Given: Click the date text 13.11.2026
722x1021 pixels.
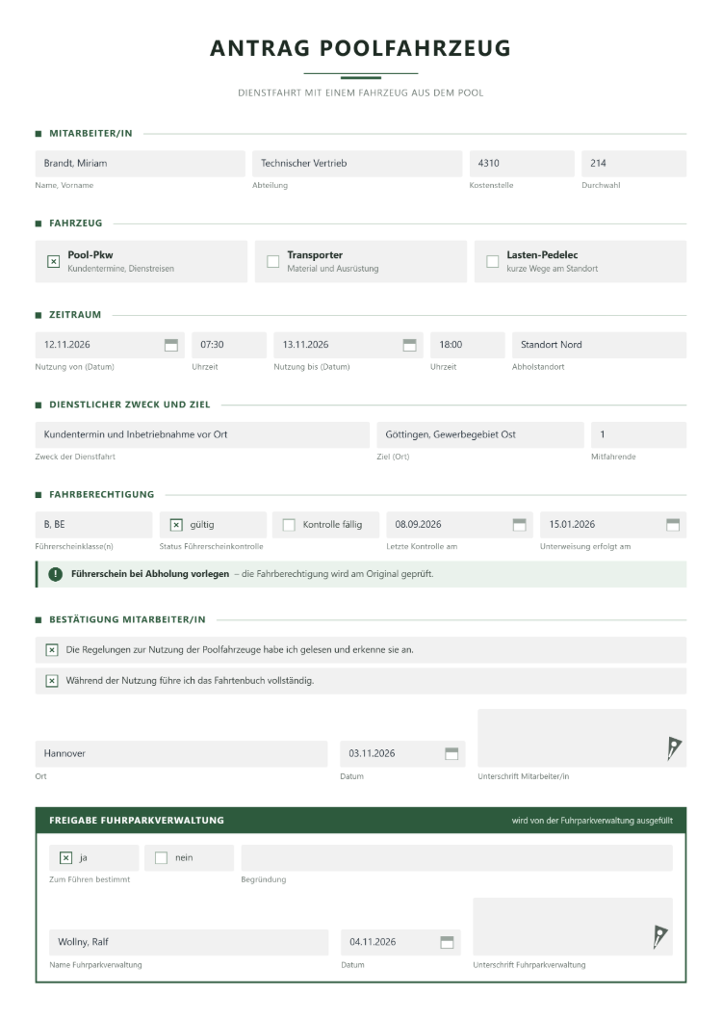Looking at the screenshot, I should point(305,345).
